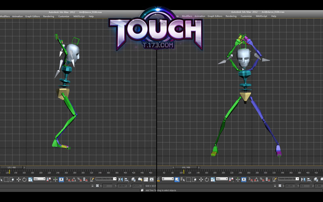Click Use Pivot Point Center icon in left window

point(49,179)
